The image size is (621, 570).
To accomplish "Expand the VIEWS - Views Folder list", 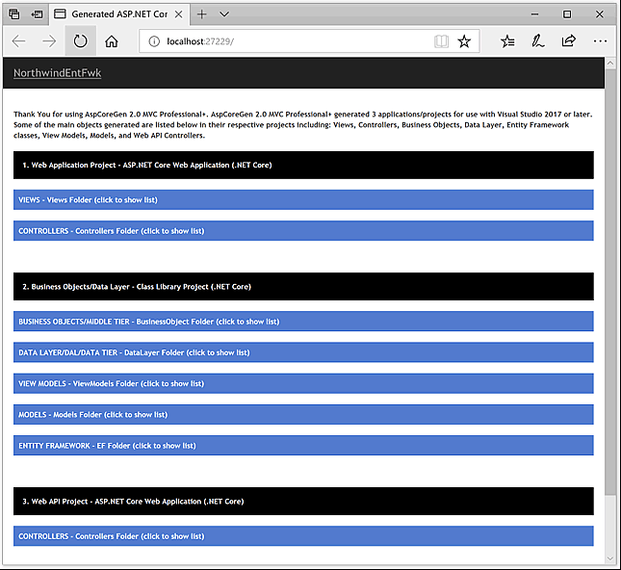I will tap(303, 199).
